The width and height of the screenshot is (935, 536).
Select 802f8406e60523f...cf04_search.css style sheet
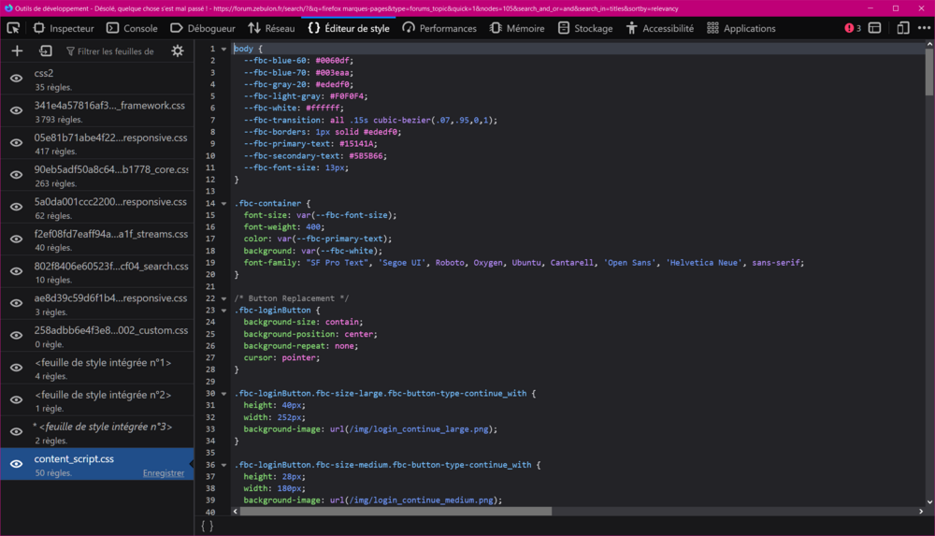(x=96, y=271)
